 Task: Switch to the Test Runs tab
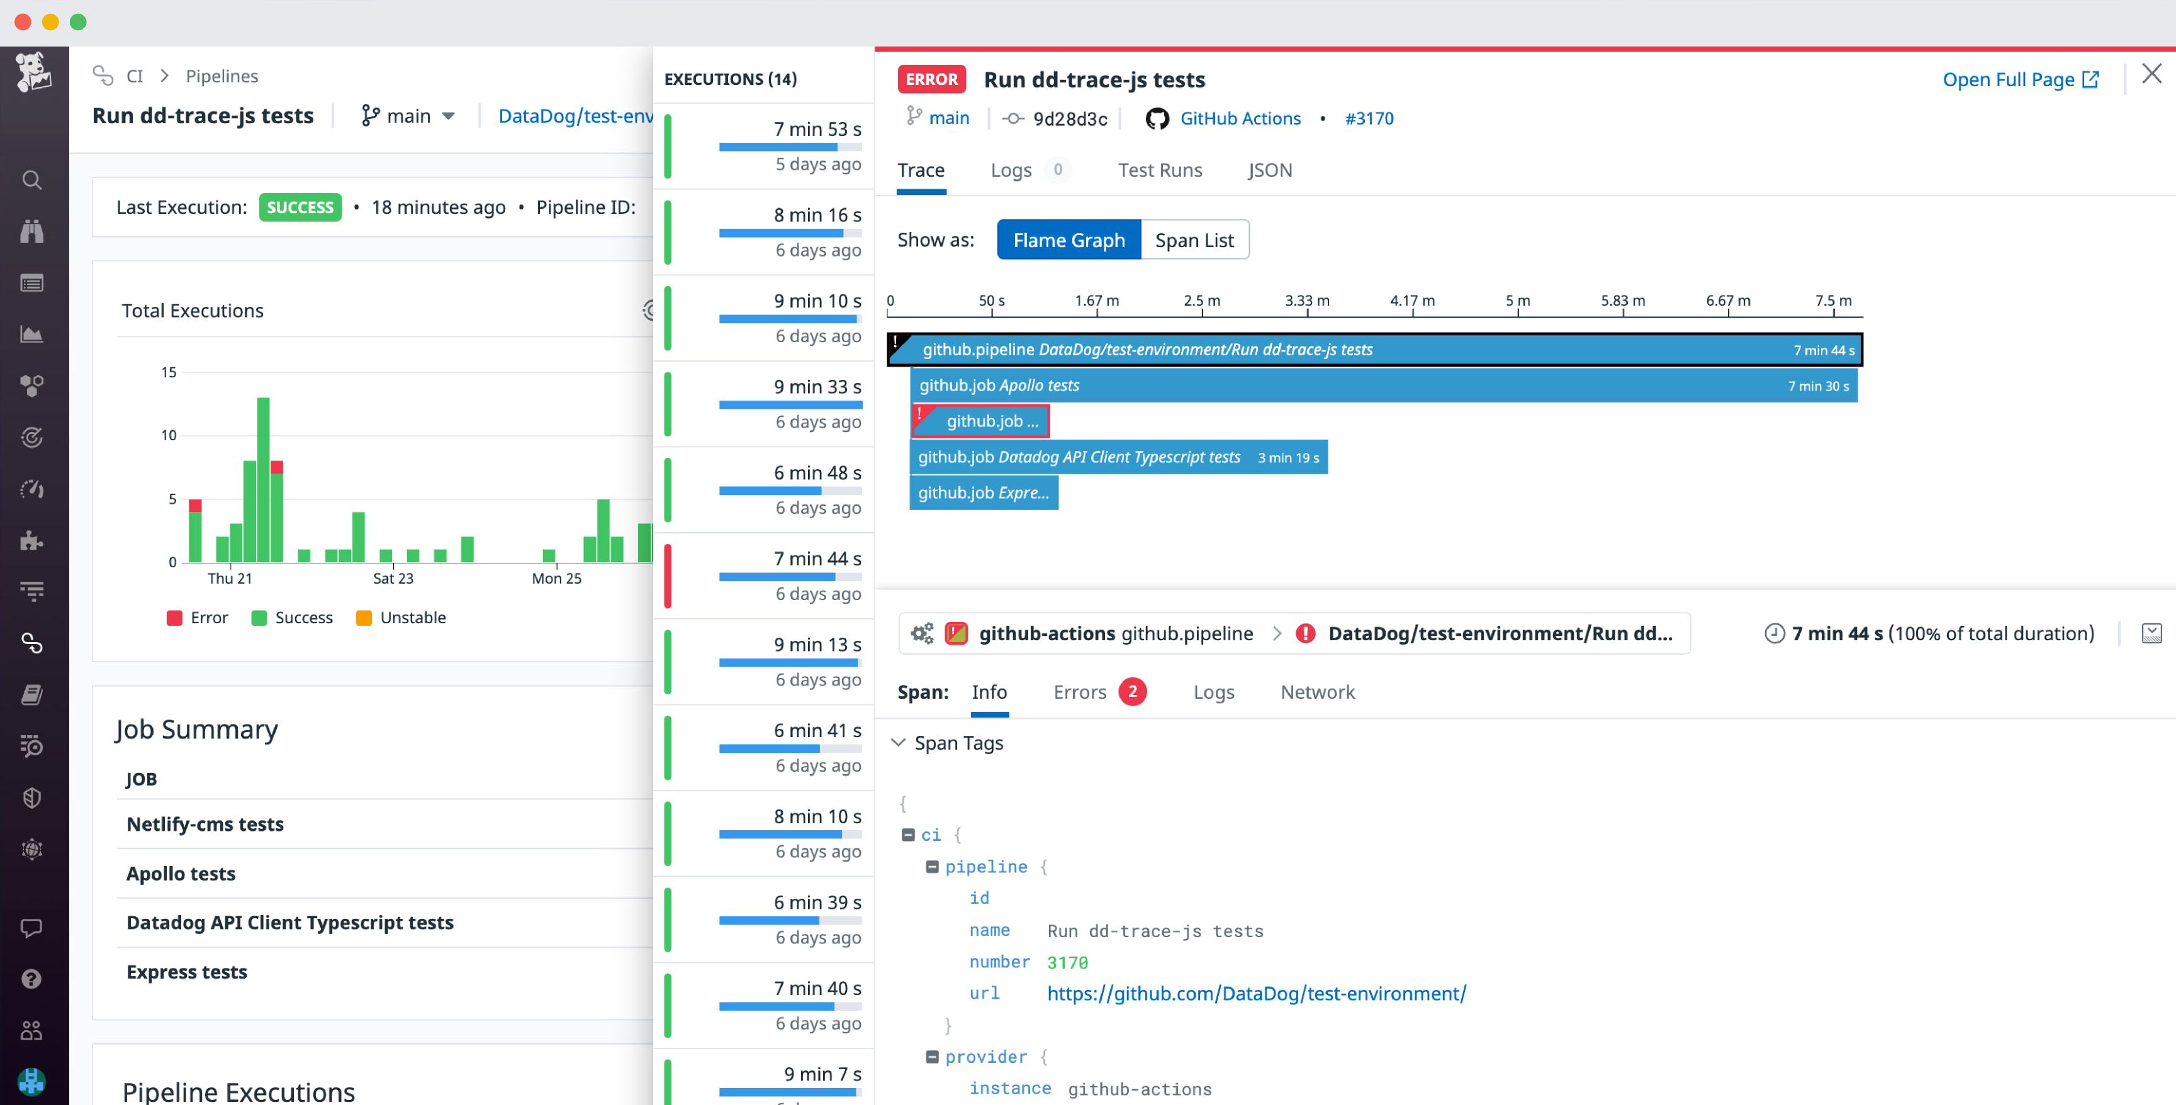point(1159,170)
